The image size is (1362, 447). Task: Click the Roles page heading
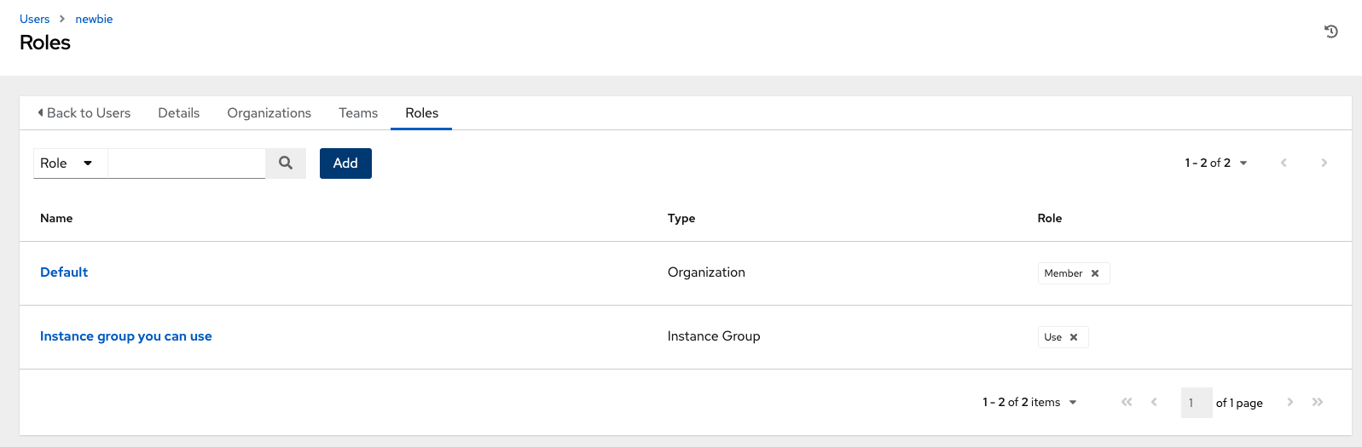coord(45,43)
